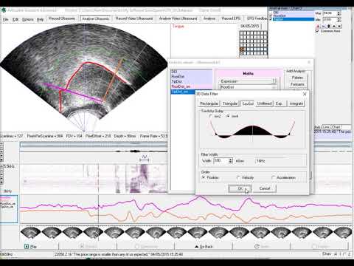The width and height of the screenshot is (354, 266).
Task: Adjust the Max value spinner arrows
Action: point(339,13)
